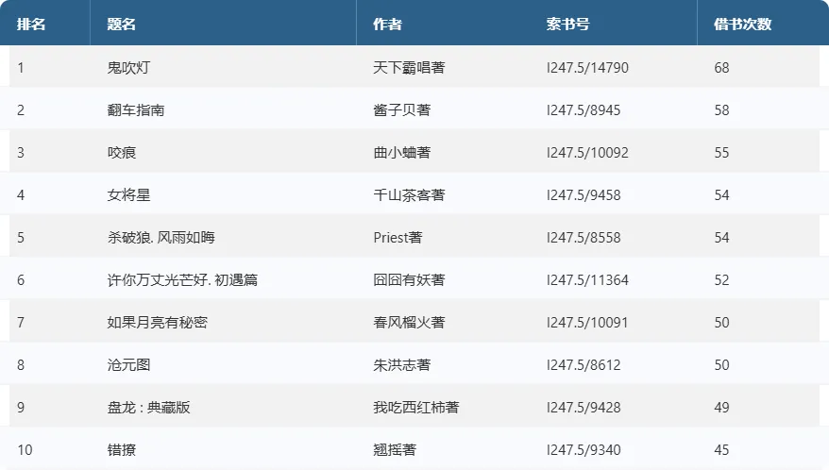The height and width of the screenshot is (470, 829).
Task: Click the 排名 column header
Action: (x=30, y=25)
